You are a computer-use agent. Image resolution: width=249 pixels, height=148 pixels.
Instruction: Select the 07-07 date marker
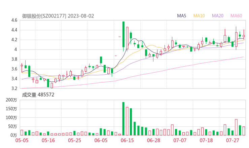click(x=180, y=140)
